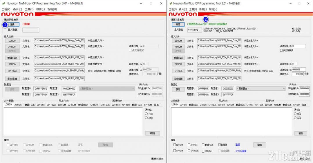The width and height of the screenshot is (313, 163).
Task: Select 信息 tab in left window
Action: (157, 105)
